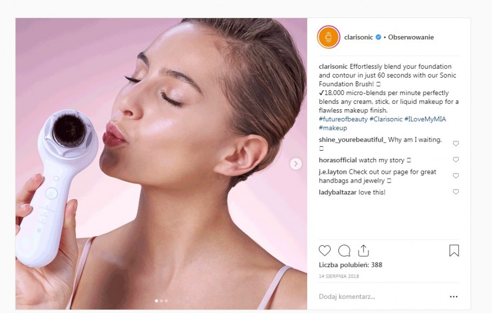Like the post with the heart icon

tap(325, 251)
